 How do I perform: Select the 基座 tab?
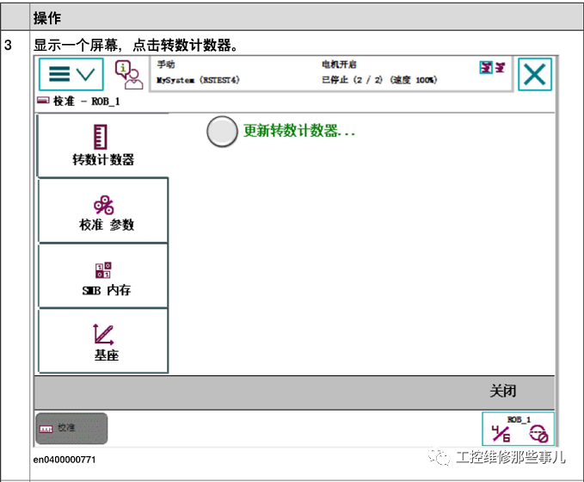(x=103, y=341)
